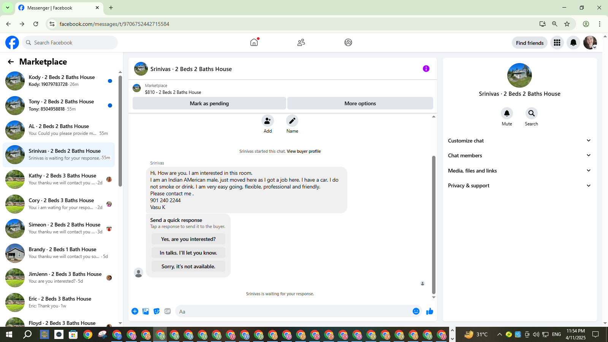The height and width of the screenshot is (342, 608).
Task: Attach a photo using the image icon
Action: (146, 312)
